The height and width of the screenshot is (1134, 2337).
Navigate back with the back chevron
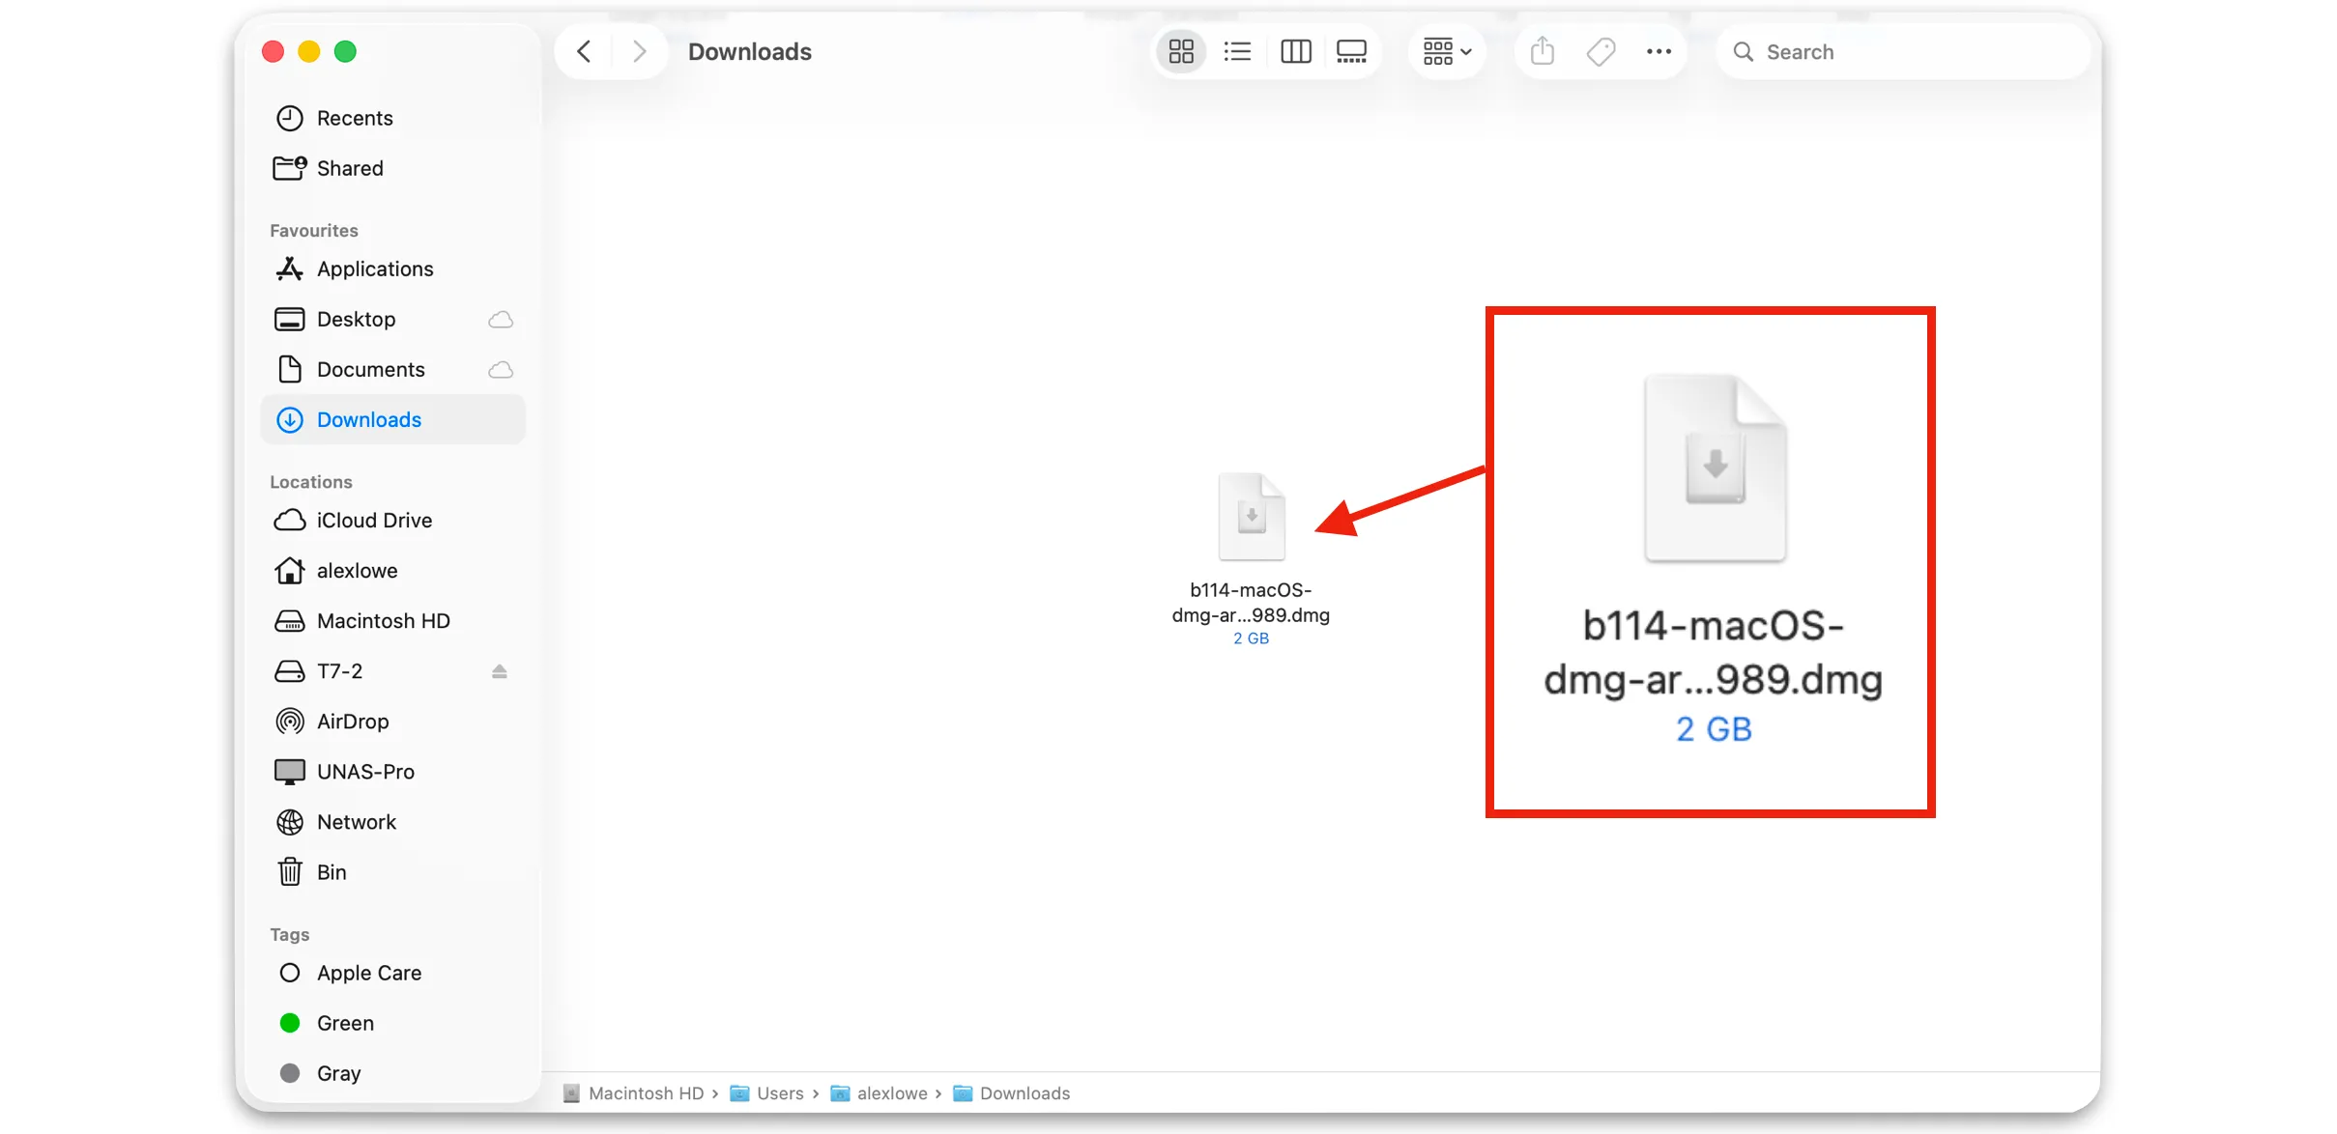coord(584,51)
